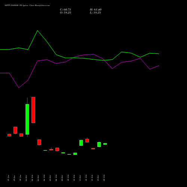Image resolution: width=187 pixels, height=187 pixels.
Task: Click the peak of the green indicator line
Action: [37, 31]
